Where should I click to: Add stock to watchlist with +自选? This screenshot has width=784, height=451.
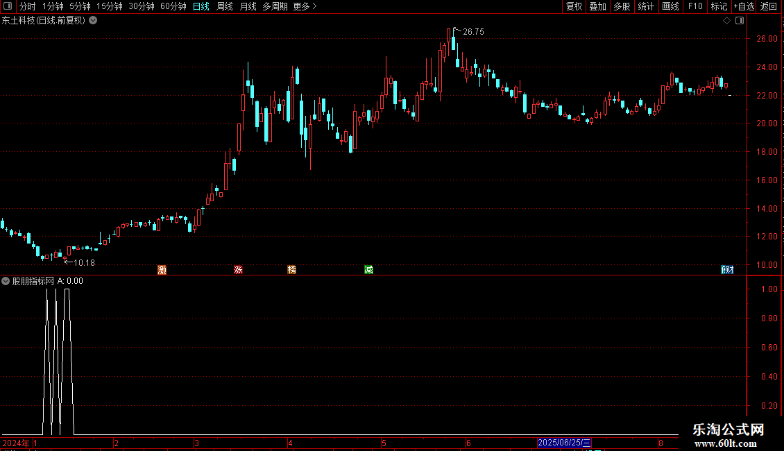click(744, 6)
